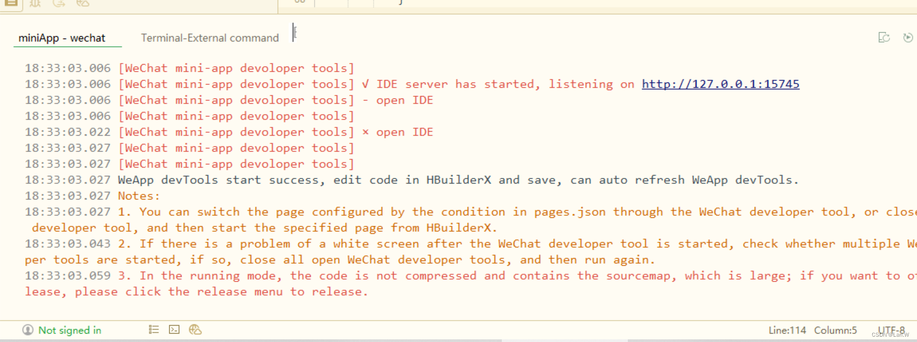Open the terminal icon in status bar
The height and width of the screenshot is (342, 917).
pos(174,330)
